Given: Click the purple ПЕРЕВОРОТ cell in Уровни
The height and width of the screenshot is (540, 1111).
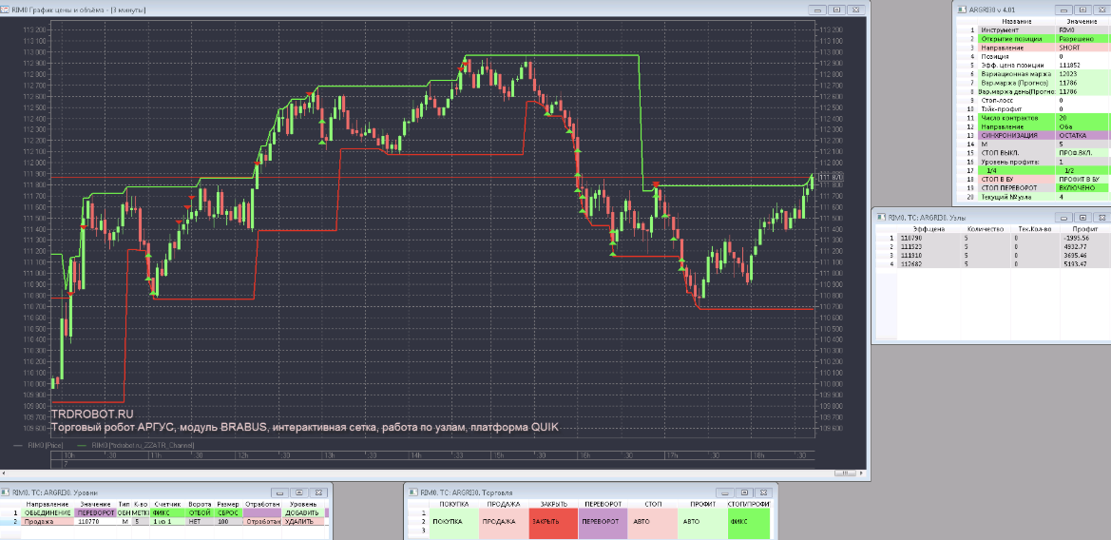Looking at the screenshot, I should tap(95, 513).
